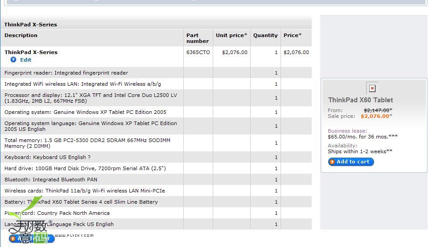
Task: Click the Unit price column header
Action: pyautogui.click(x=231, y=35)
